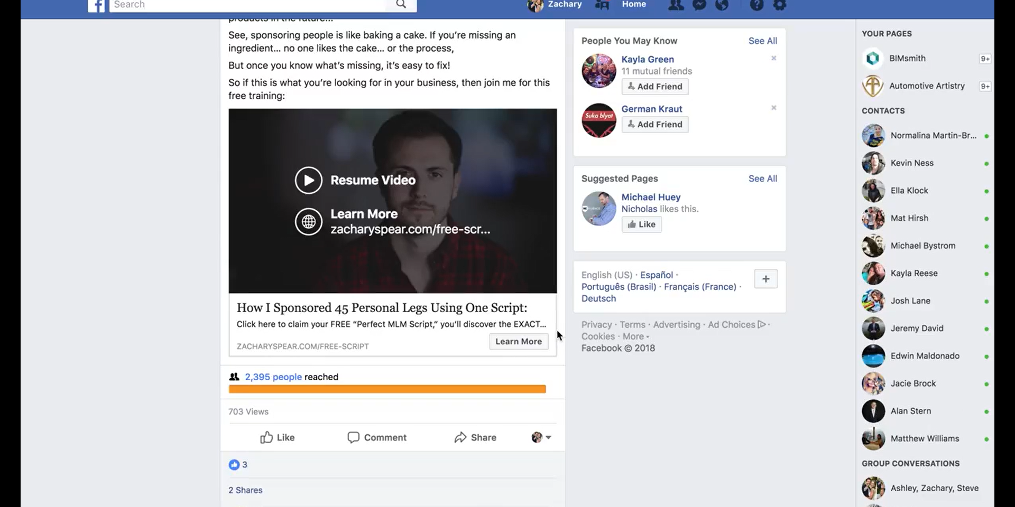1015x507 pixels.
Task: Click the orange reach progress bar
Action: coord(387,389)
